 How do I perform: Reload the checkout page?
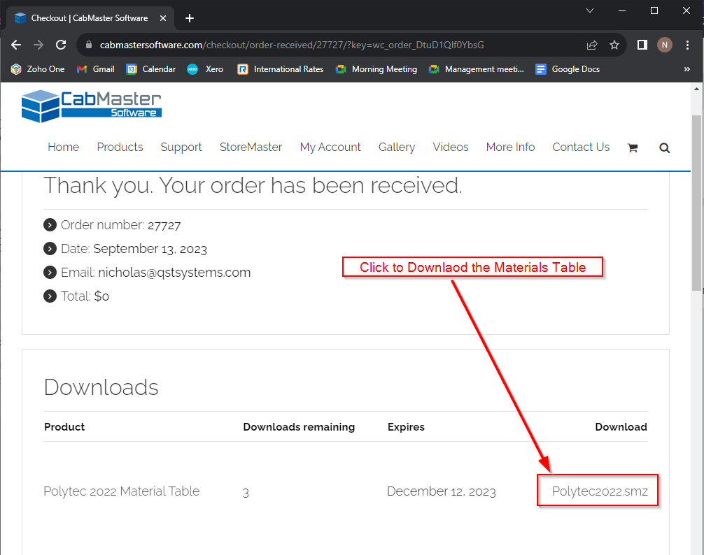[61, 45]
